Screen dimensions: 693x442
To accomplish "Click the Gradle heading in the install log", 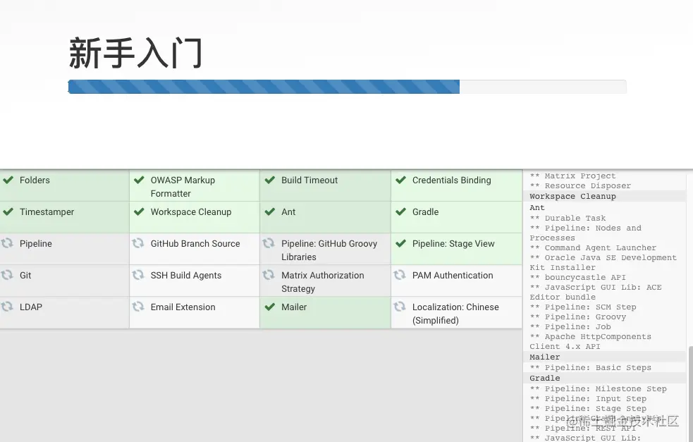I will [544, 379].
